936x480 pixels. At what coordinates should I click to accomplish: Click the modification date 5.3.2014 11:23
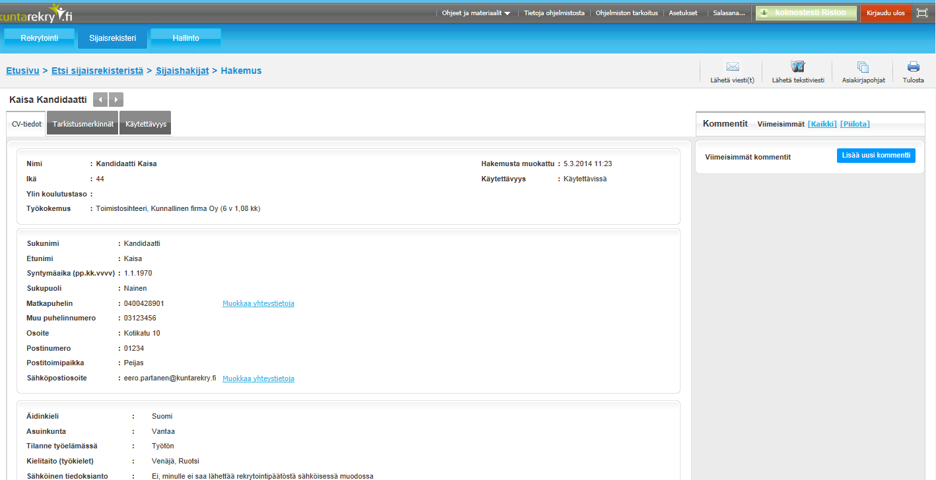coord(588,164)
